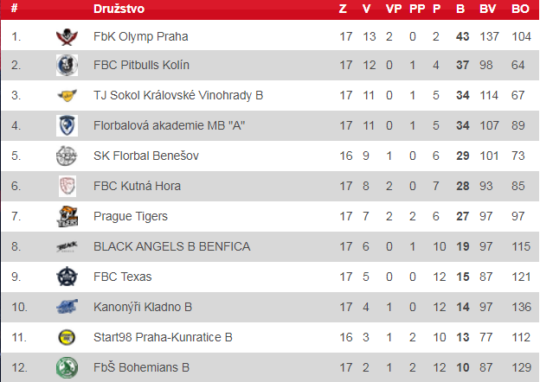Click the Kanonýři Kladno B cannon logo
Viewport: 540px width, 382px height.
[x=67, y=307]
